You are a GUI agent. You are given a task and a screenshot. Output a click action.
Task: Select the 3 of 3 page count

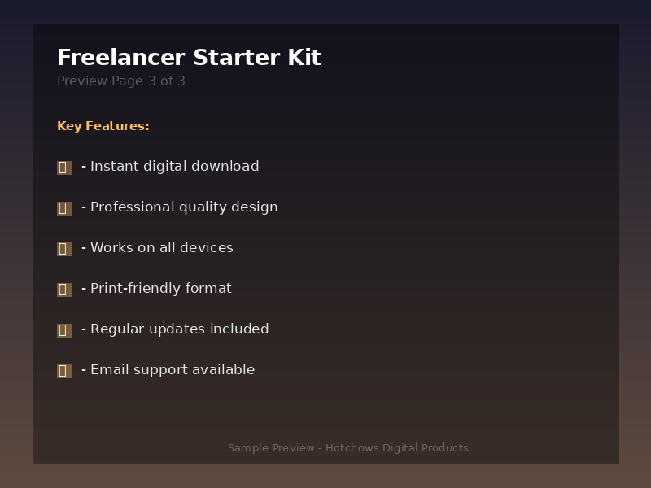click(167, 81)
